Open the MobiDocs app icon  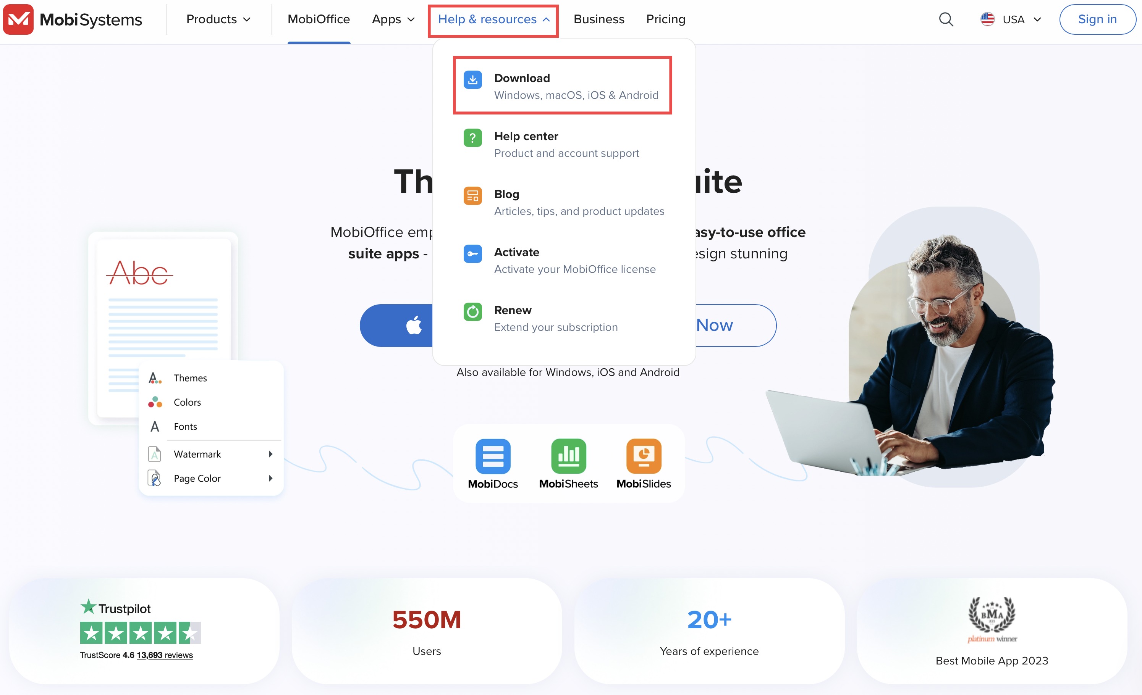point(493,456)
